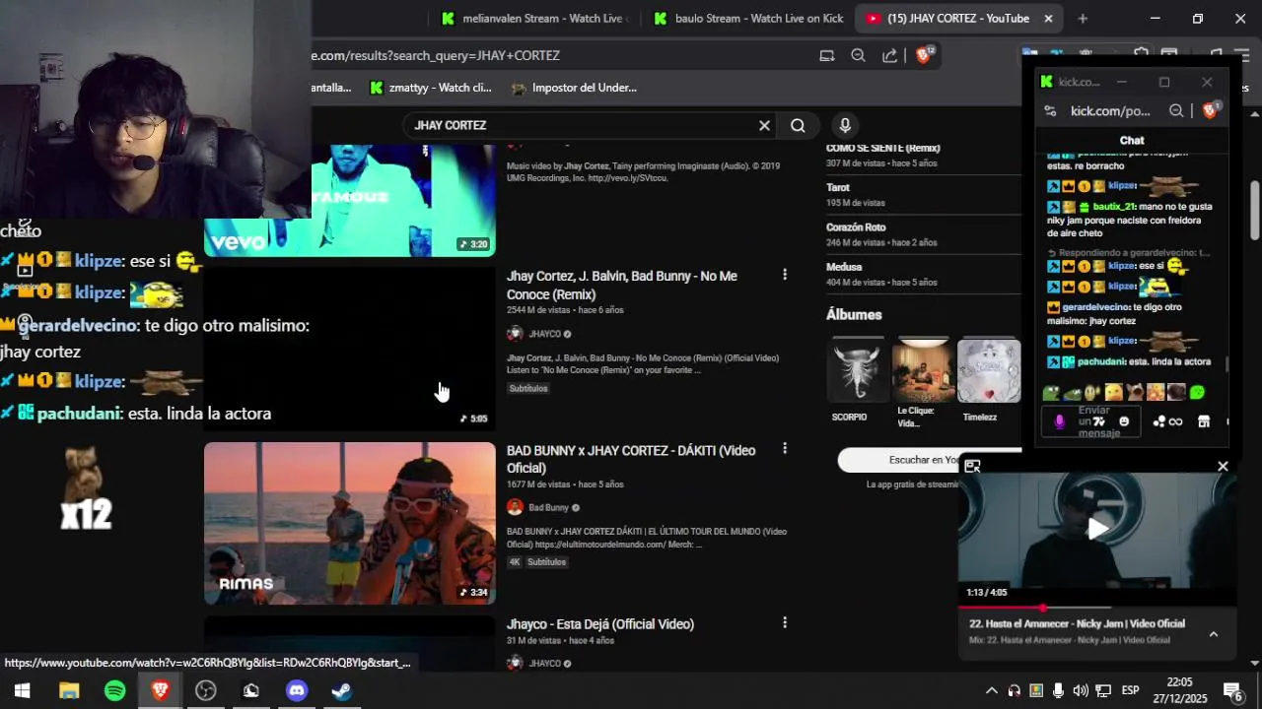Screen dimensions: 1262x709
Task: Click the YouTube search magnifier button
Action: [798, 125]
